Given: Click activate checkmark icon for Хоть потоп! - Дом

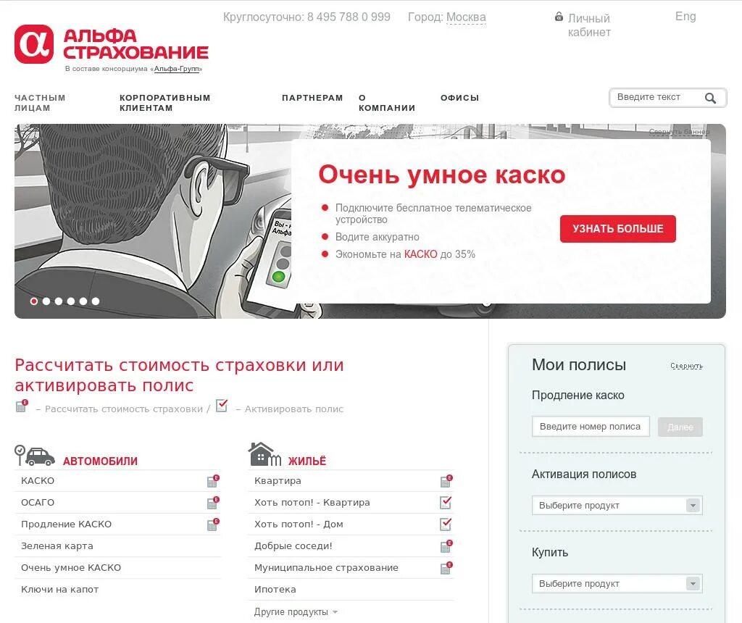Looking at the screenshot, I should (x=446, y=524).
